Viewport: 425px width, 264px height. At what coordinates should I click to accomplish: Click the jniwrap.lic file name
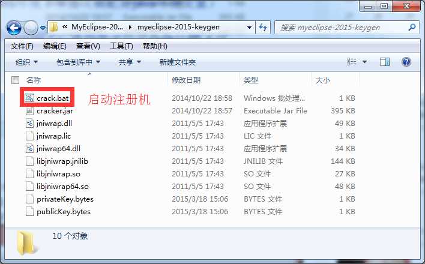pyautogui.click(x=53, y=136)
